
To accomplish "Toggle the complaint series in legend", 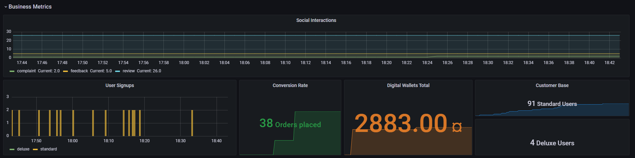I will (x=26, y=71).
